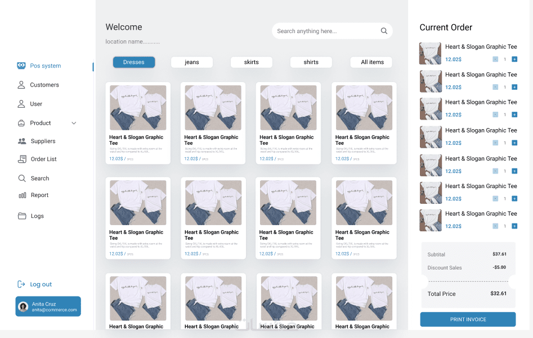Click the Report menu label
533x338 pixels.
coord(40,195)
